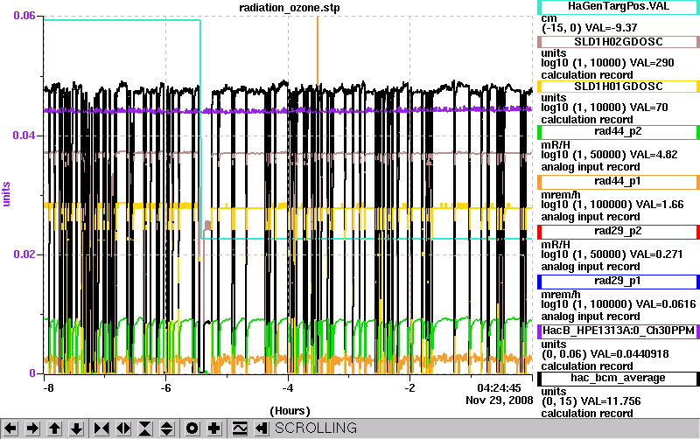Pan the plot right with the right arrow
700x439 pixels.
(32, 429)
